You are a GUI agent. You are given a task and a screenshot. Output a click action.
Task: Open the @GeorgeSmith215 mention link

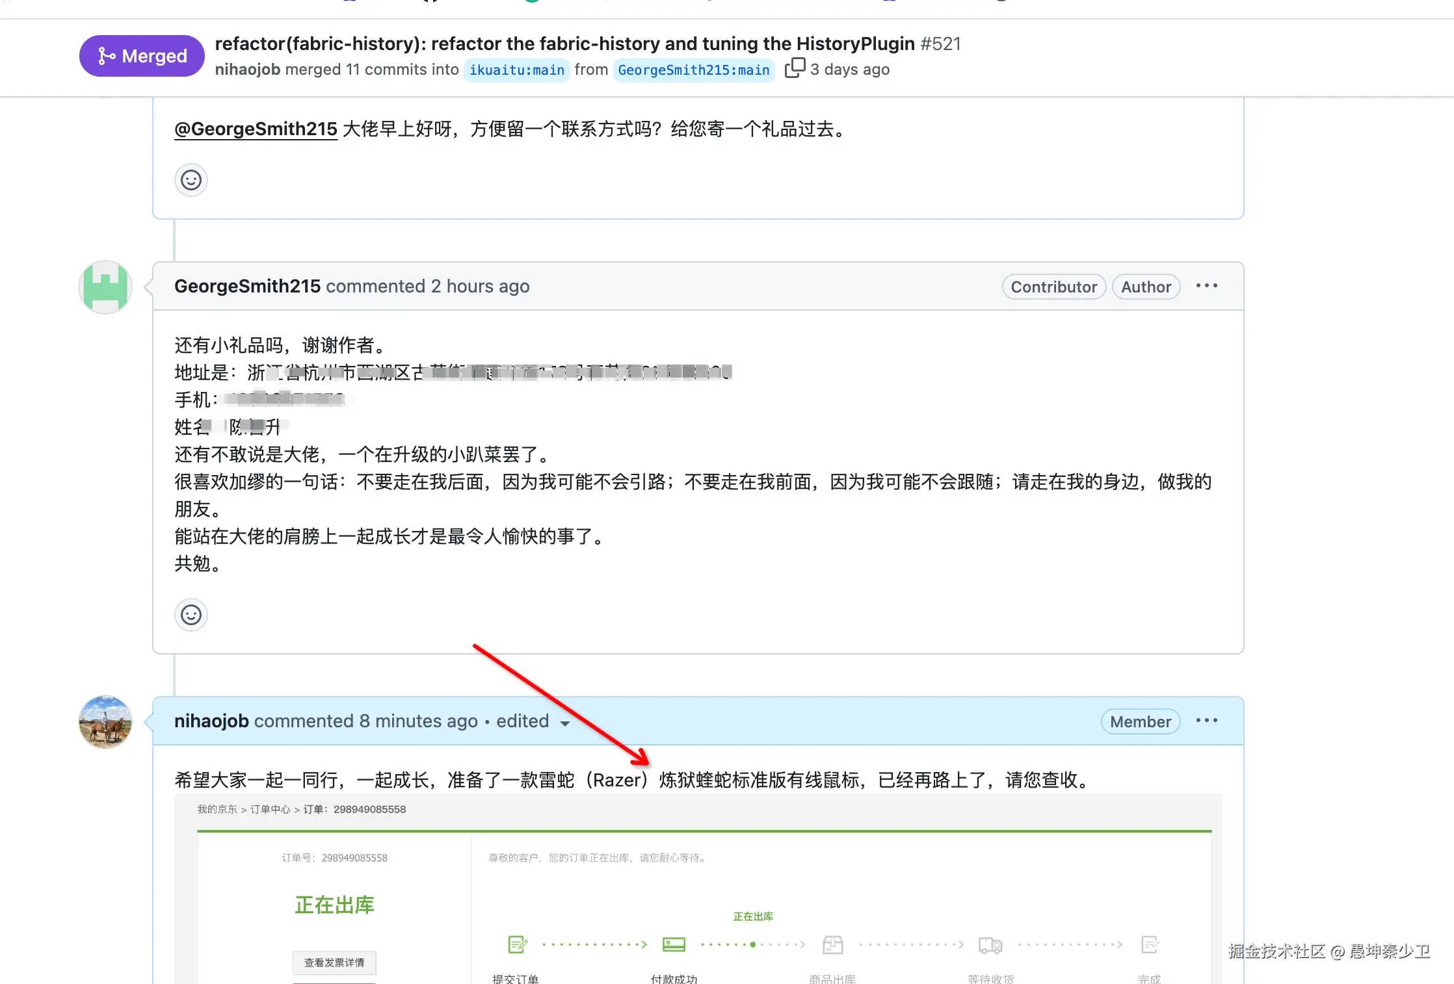pyautogui.click(x=256, y=129)
